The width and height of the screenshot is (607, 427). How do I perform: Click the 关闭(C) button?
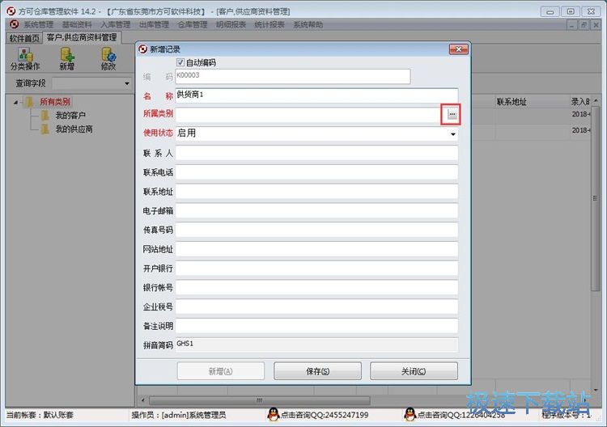coord(414,371)
